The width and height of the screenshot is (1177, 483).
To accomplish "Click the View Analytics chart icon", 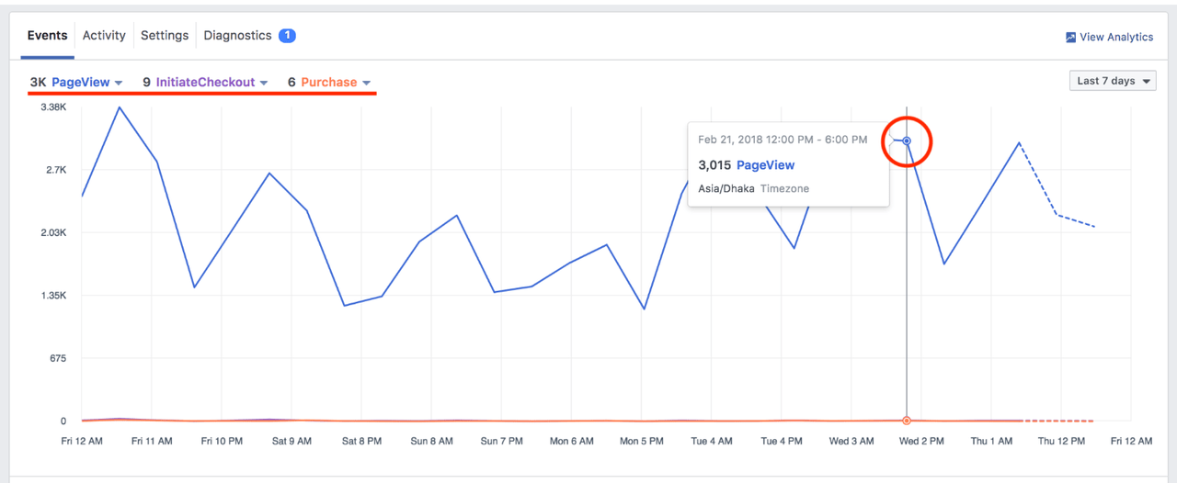I will pyautogui.click(x=1070, y=38).
